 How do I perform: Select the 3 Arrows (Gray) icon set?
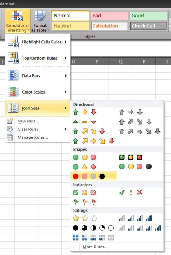[131, 112]
